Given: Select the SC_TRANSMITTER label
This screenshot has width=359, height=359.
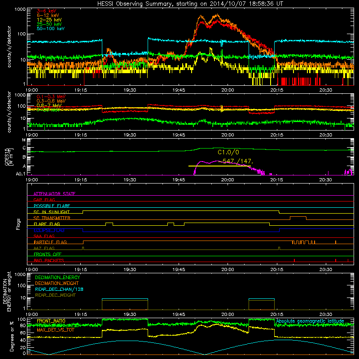Looking at the screenshot, I should (x=52, y=218).
